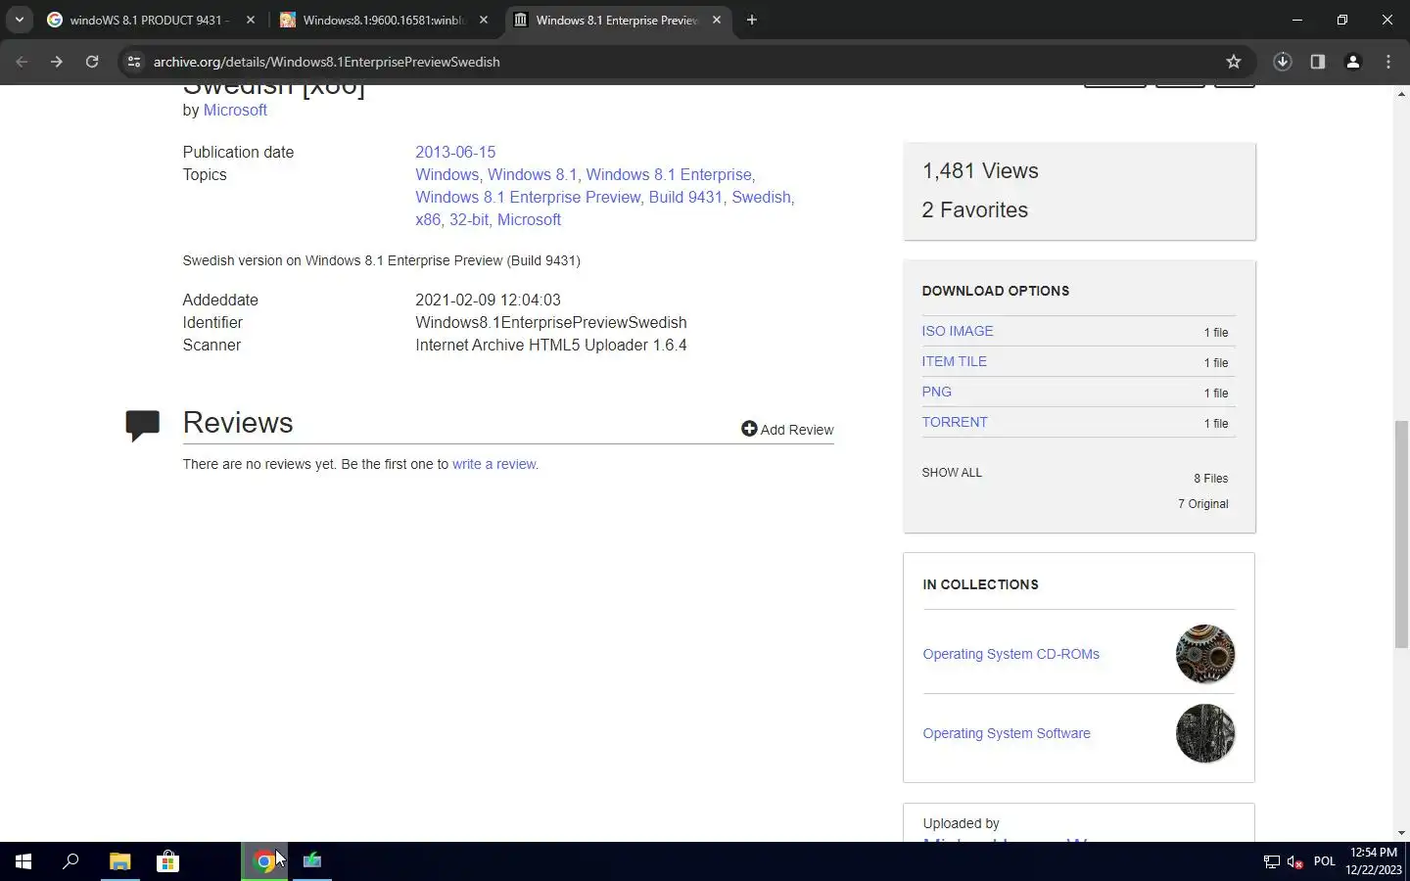Screen dimensions: 1410x881
Task: Click the Operating System CD-ROMs gears thumbnail
Action: pyautogui.click(x=1205, y=654)
